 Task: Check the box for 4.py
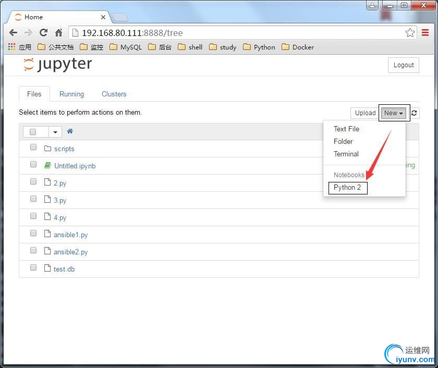coord(33,216)
